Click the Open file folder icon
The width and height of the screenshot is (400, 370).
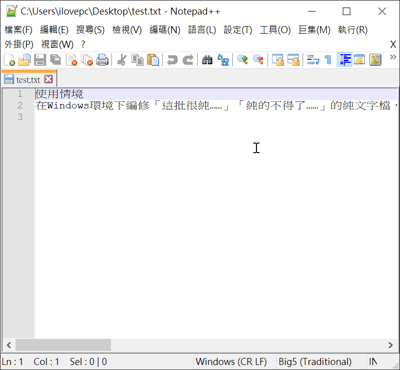(x=25, y=60)
